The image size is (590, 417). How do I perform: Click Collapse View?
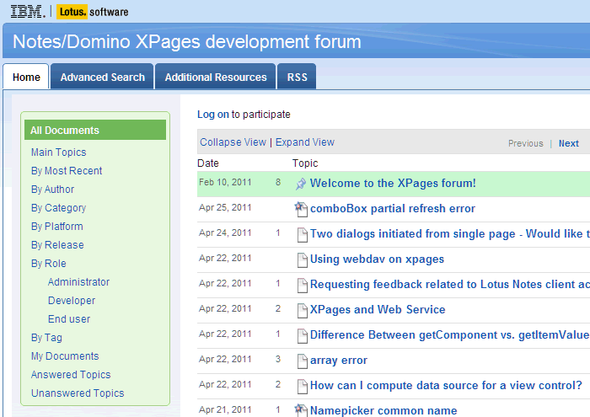pos(233,142)
